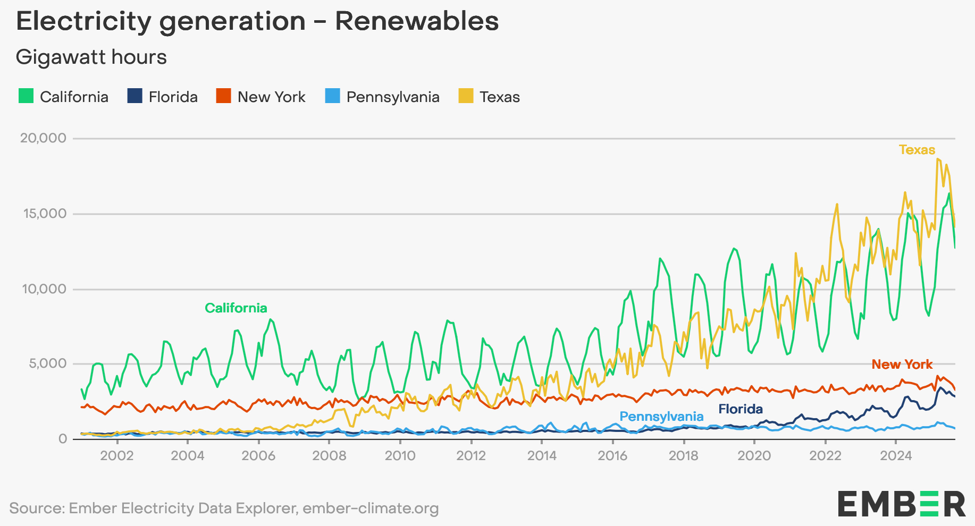The image size is (975, 526).
Task: Click the EMBER logo
Action: click(902, 504)
